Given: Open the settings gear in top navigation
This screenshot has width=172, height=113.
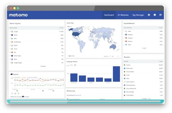Looking at the screenshot, I should coord(149,15).
